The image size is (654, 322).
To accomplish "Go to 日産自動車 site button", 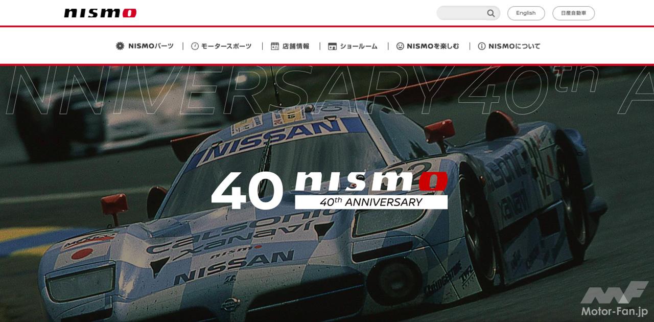I will (x=573, y=13).
